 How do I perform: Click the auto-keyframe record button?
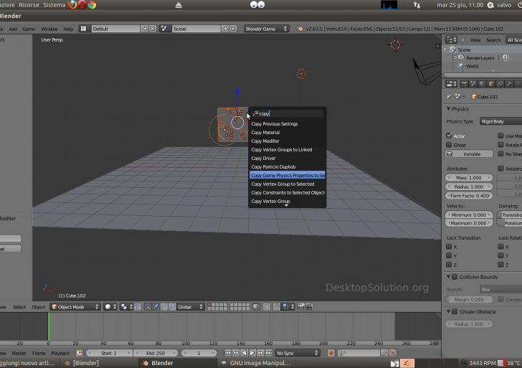[331, 353]
